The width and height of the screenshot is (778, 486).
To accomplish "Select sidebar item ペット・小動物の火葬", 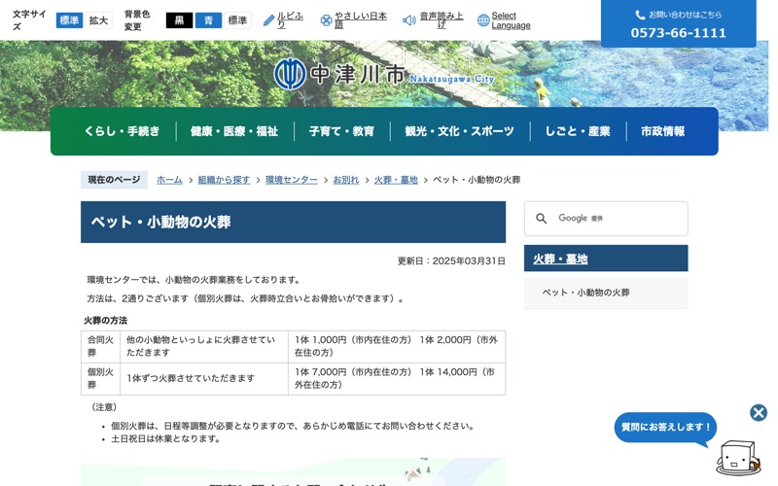I will pos(606,293).
